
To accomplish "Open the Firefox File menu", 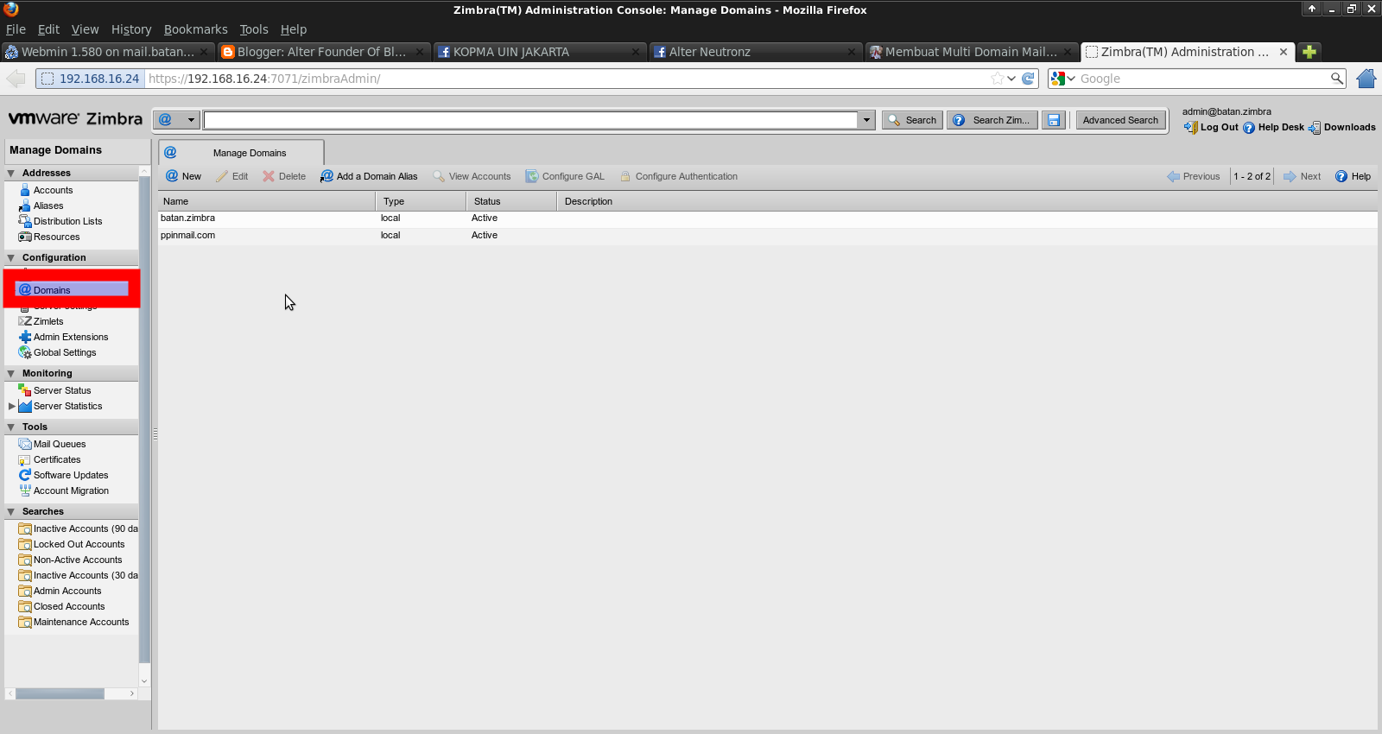I will (16, 29).
